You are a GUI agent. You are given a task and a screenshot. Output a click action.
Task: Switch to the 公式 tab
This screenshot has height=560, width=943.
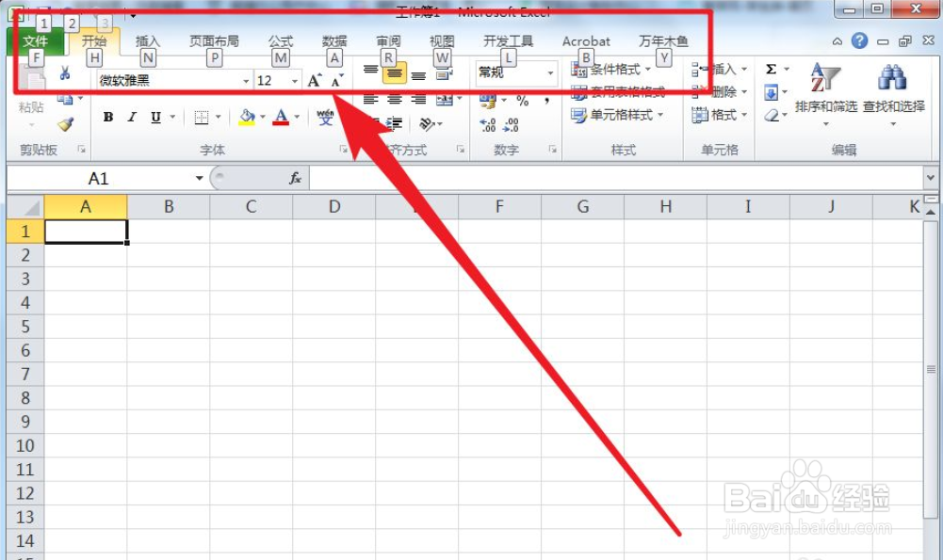click(280, 40)
